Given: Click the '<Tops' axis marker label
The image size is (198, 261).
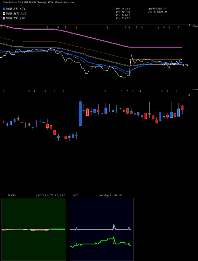Looking at the screenshot, I should pyautogui.click(x=194, y=26).
